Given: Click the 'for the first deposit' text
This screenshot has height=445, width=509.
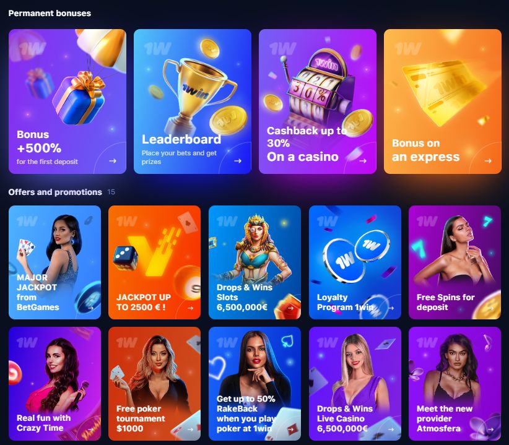Looking at the screenshot, I should point(47,162).
